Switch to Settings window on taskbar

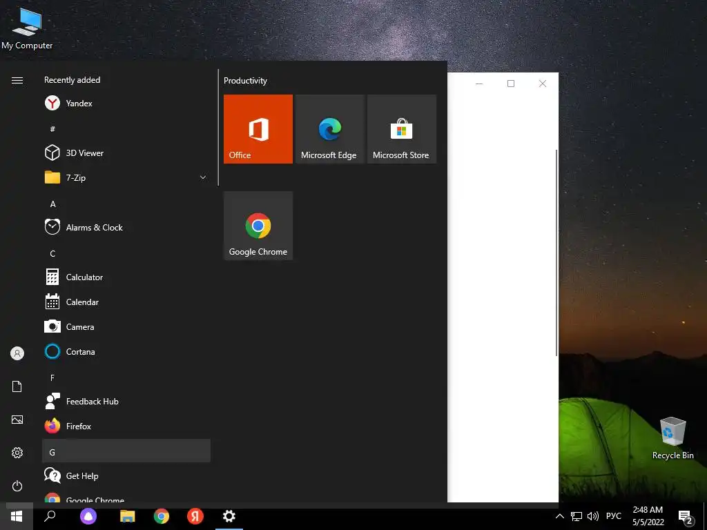[229, 516]
